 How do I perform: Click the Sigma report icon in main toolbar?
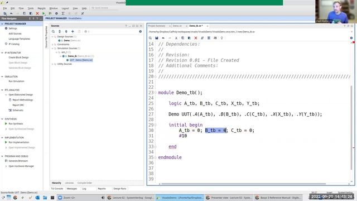63,13
